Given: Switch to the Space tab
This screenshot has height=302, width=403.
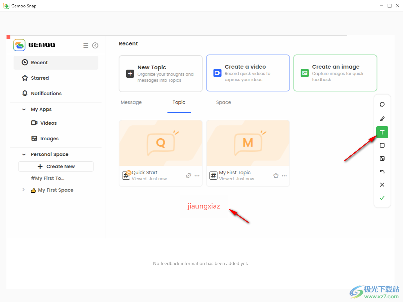Looking at the screenshot, I should coord(223,102).
